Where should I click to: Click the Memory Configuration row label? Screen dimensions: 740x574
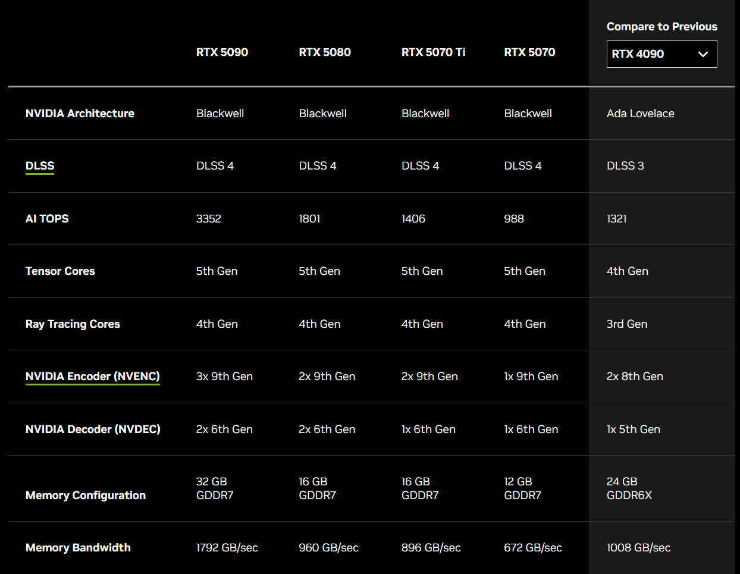pos(86,495)
